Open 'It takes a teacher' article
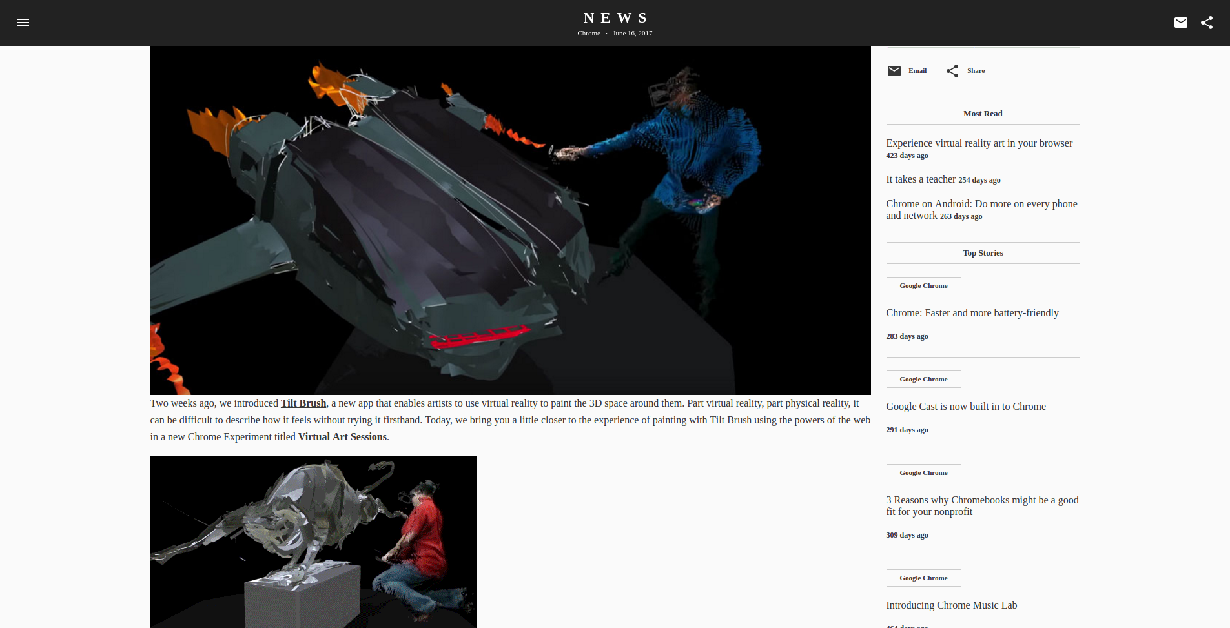Image resolution: width=1230 pixels, height=628 pixels. pos(921,179)
